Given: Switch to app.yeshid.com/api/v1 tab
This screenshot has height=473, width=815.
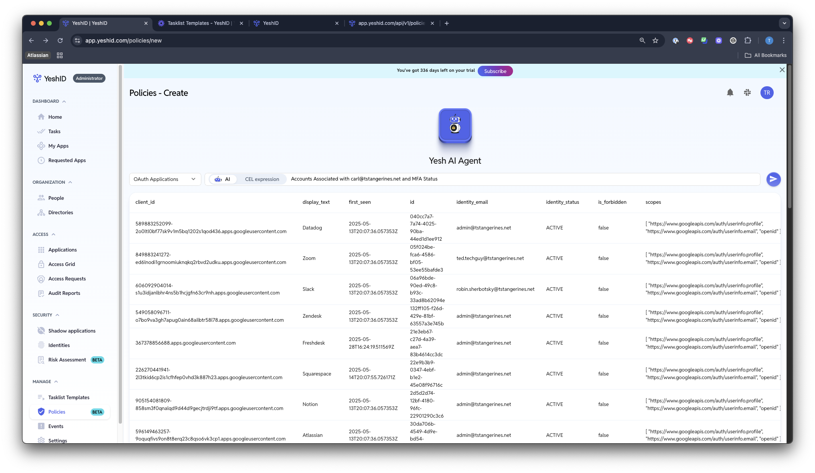Looking at the screenshot, I should (x=391, y=23).
